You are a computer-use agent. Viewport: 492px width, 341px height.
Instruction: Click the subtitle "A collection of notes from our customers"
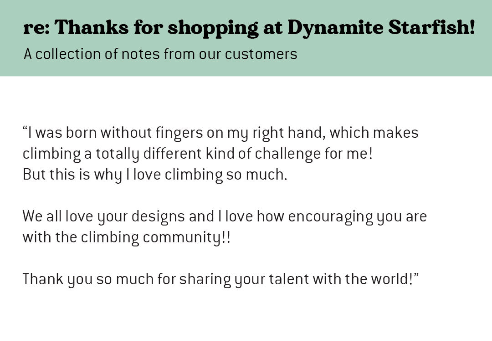160,54
